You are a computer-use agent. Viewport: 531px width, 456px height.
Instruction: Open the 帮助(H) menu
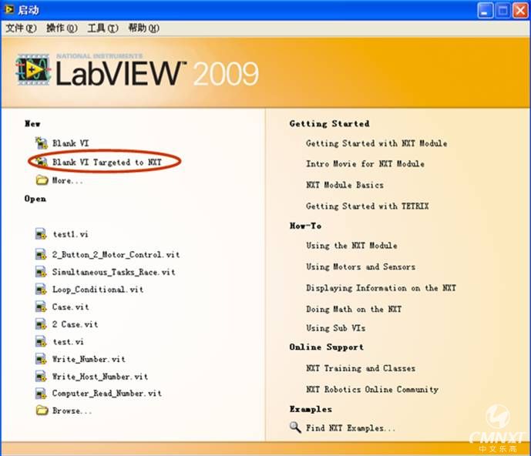point(144,28)
